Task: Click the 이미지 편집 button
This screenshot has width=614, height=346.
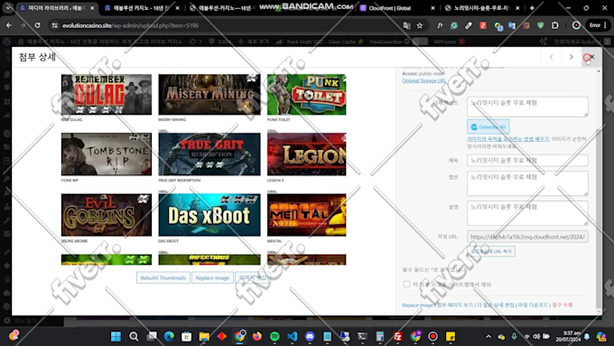Action: [x=253, y=278]
